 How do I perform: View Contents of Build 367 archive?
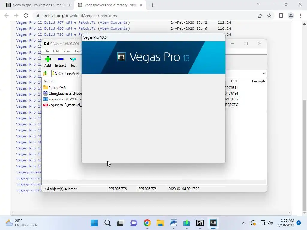tap(114, 22)
